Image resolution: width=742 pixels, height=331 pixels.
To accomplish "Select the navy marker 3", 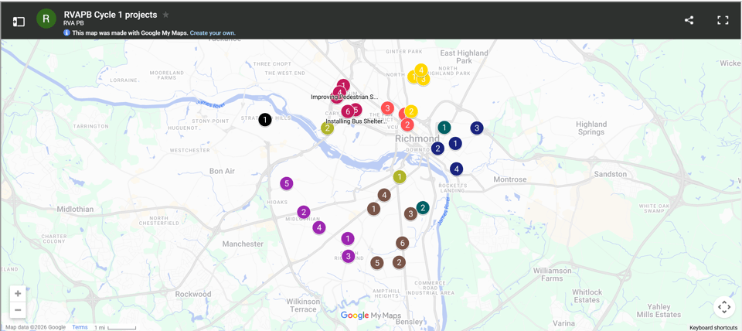I will coord(477,128).
